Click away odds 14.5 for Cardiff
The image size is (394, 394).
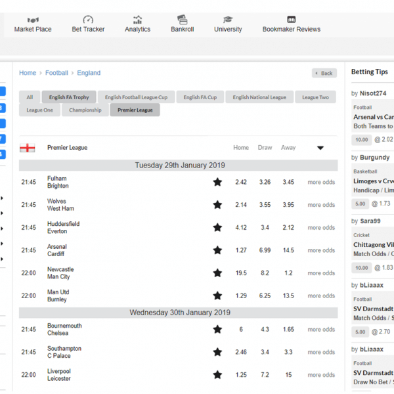(288, 250)
